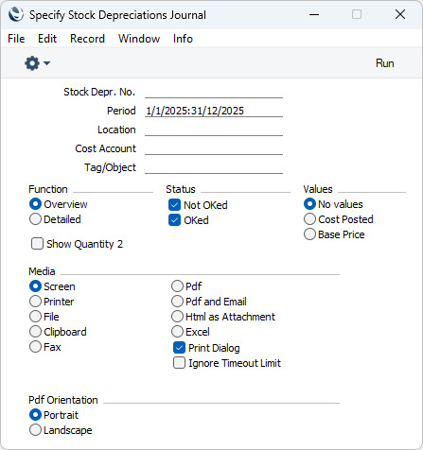The width and height of the screenshot is (423, 450).
Task: Click the Period input field
Action: (214, 111)
